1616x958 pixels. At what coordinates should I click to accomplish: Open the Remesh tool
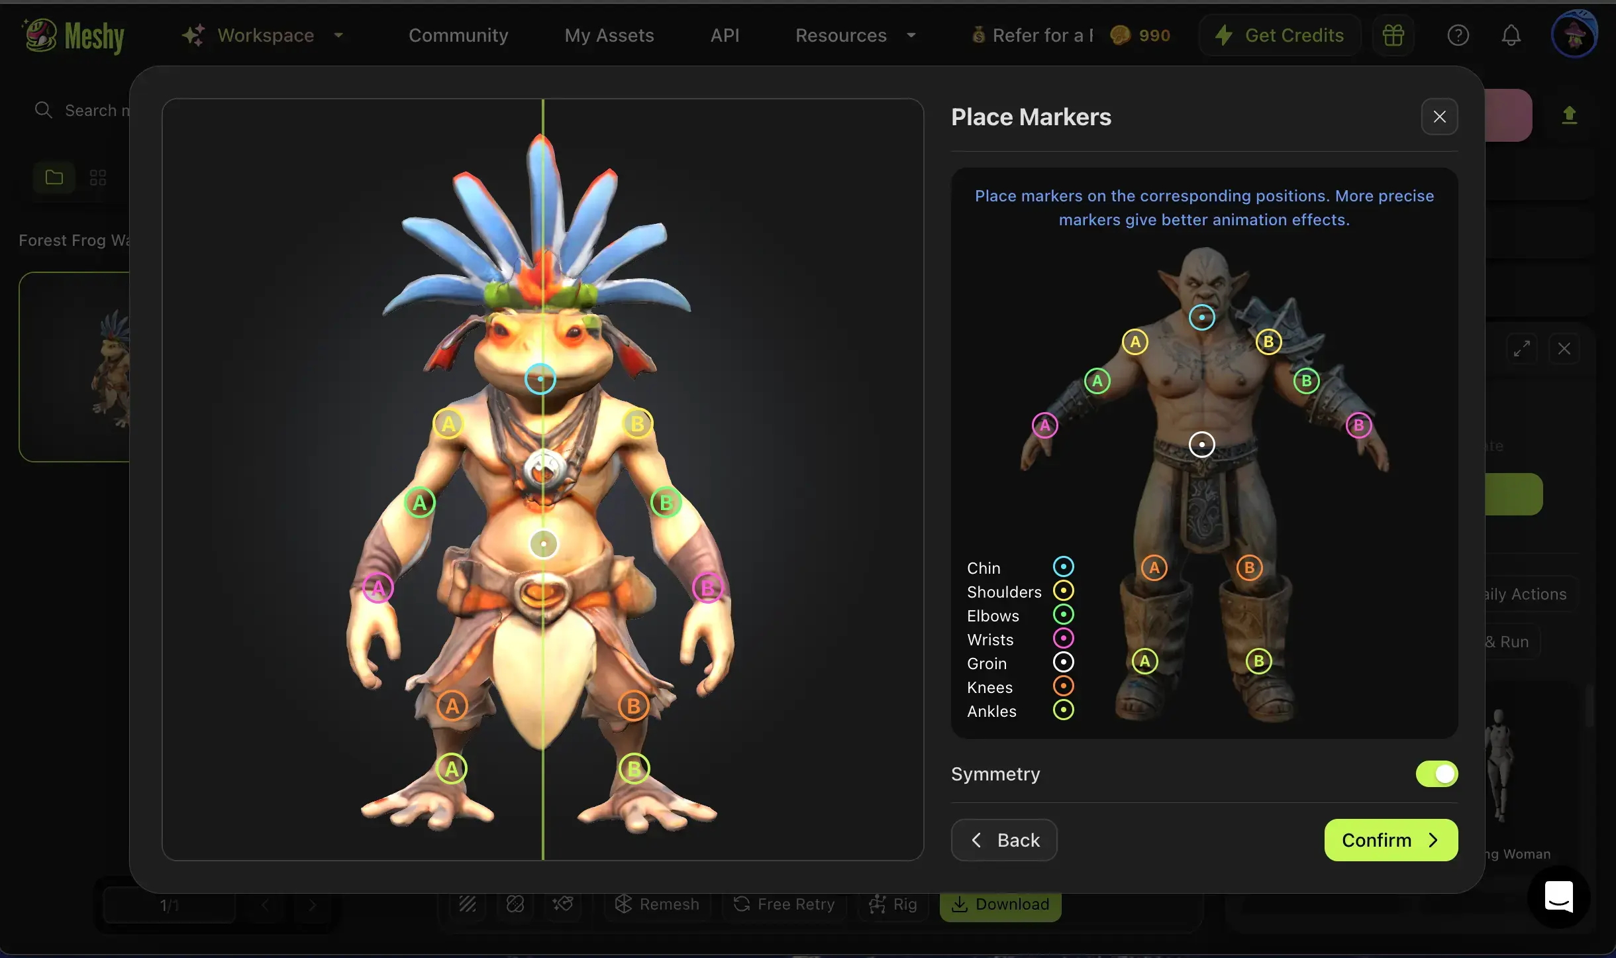657,904
